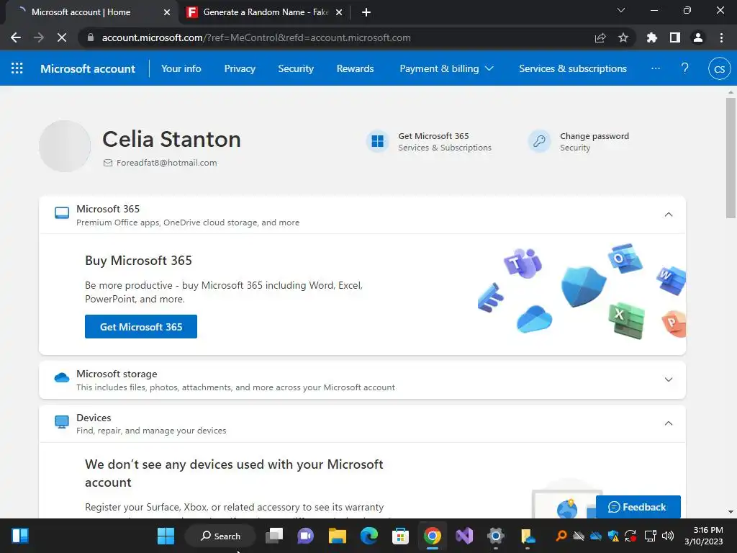
Task: Open the Widgets icon on the taskbar
Action: click(19, 536)
